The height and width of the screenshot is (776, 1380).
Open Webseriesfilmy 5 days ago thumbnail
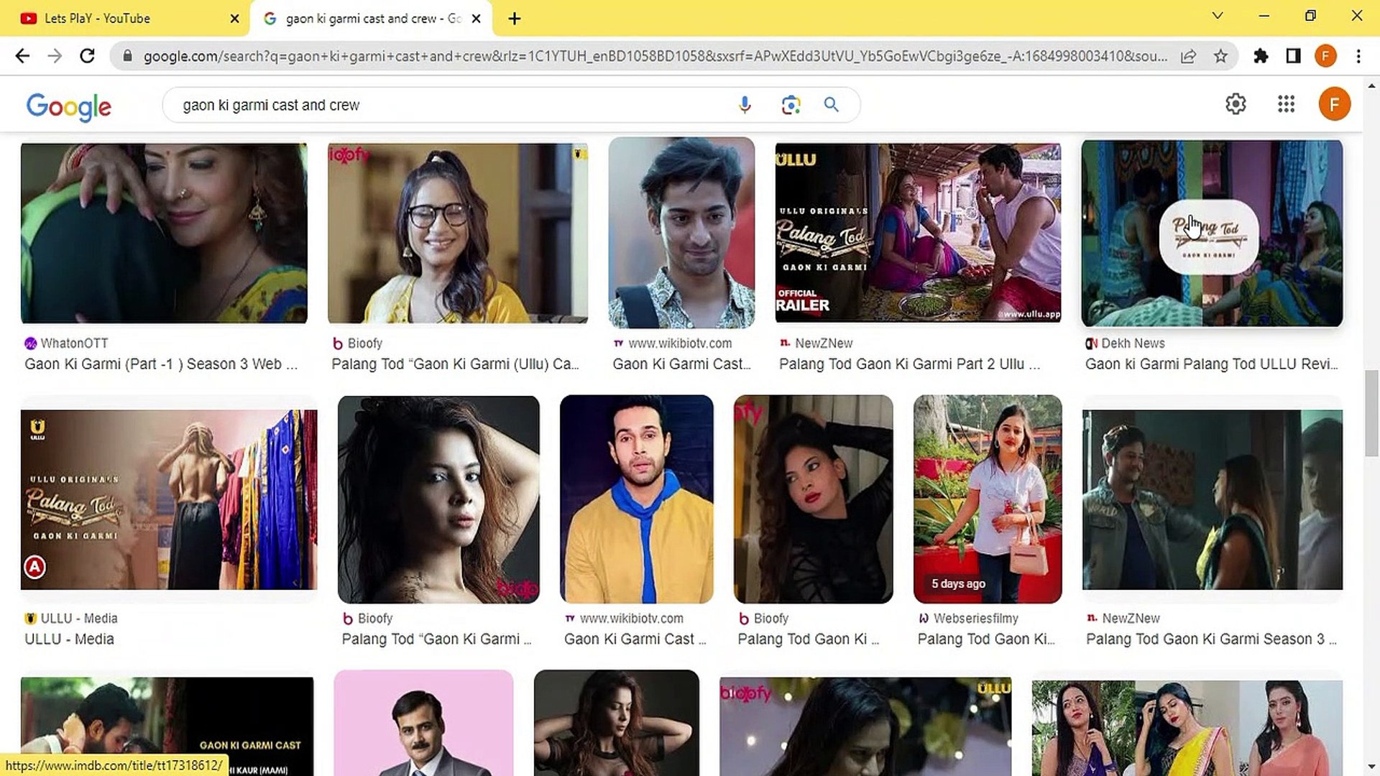988,499
